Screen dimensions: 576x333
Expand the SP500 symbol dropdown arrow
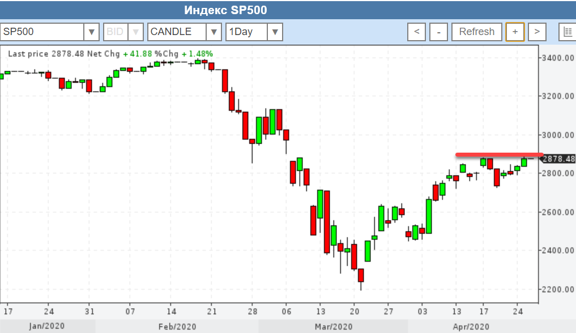coord(92,32)
